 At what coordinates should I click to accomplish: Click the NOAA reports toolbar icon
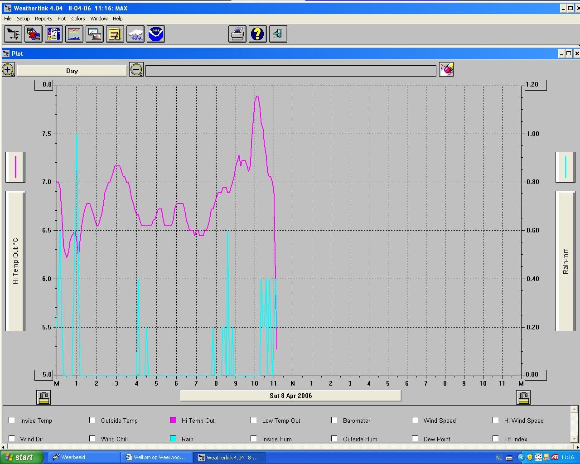pos(156,34)
